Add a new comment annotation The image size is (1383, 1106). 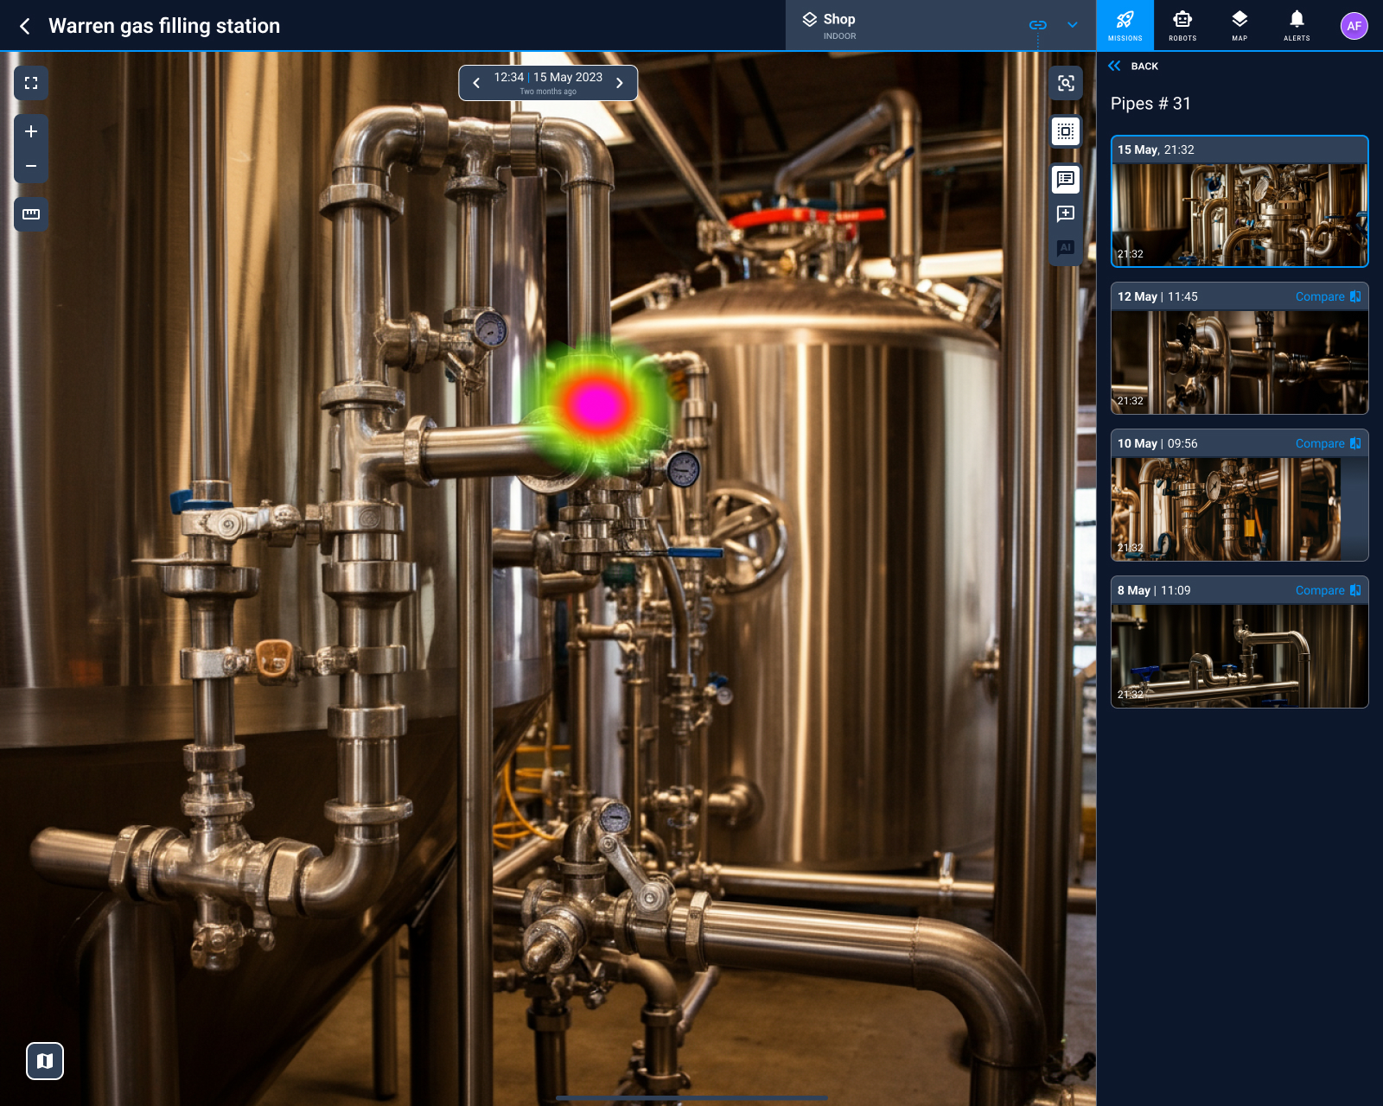click(x=1066, y=213)
